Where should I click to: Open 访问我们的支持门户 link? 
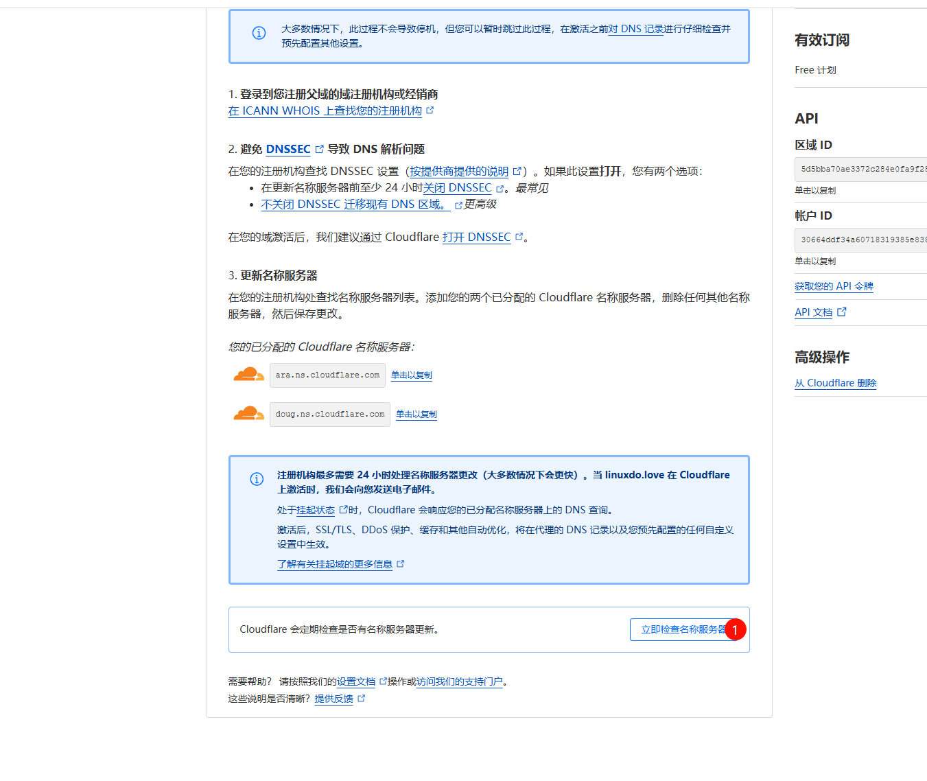pos(460,681)
